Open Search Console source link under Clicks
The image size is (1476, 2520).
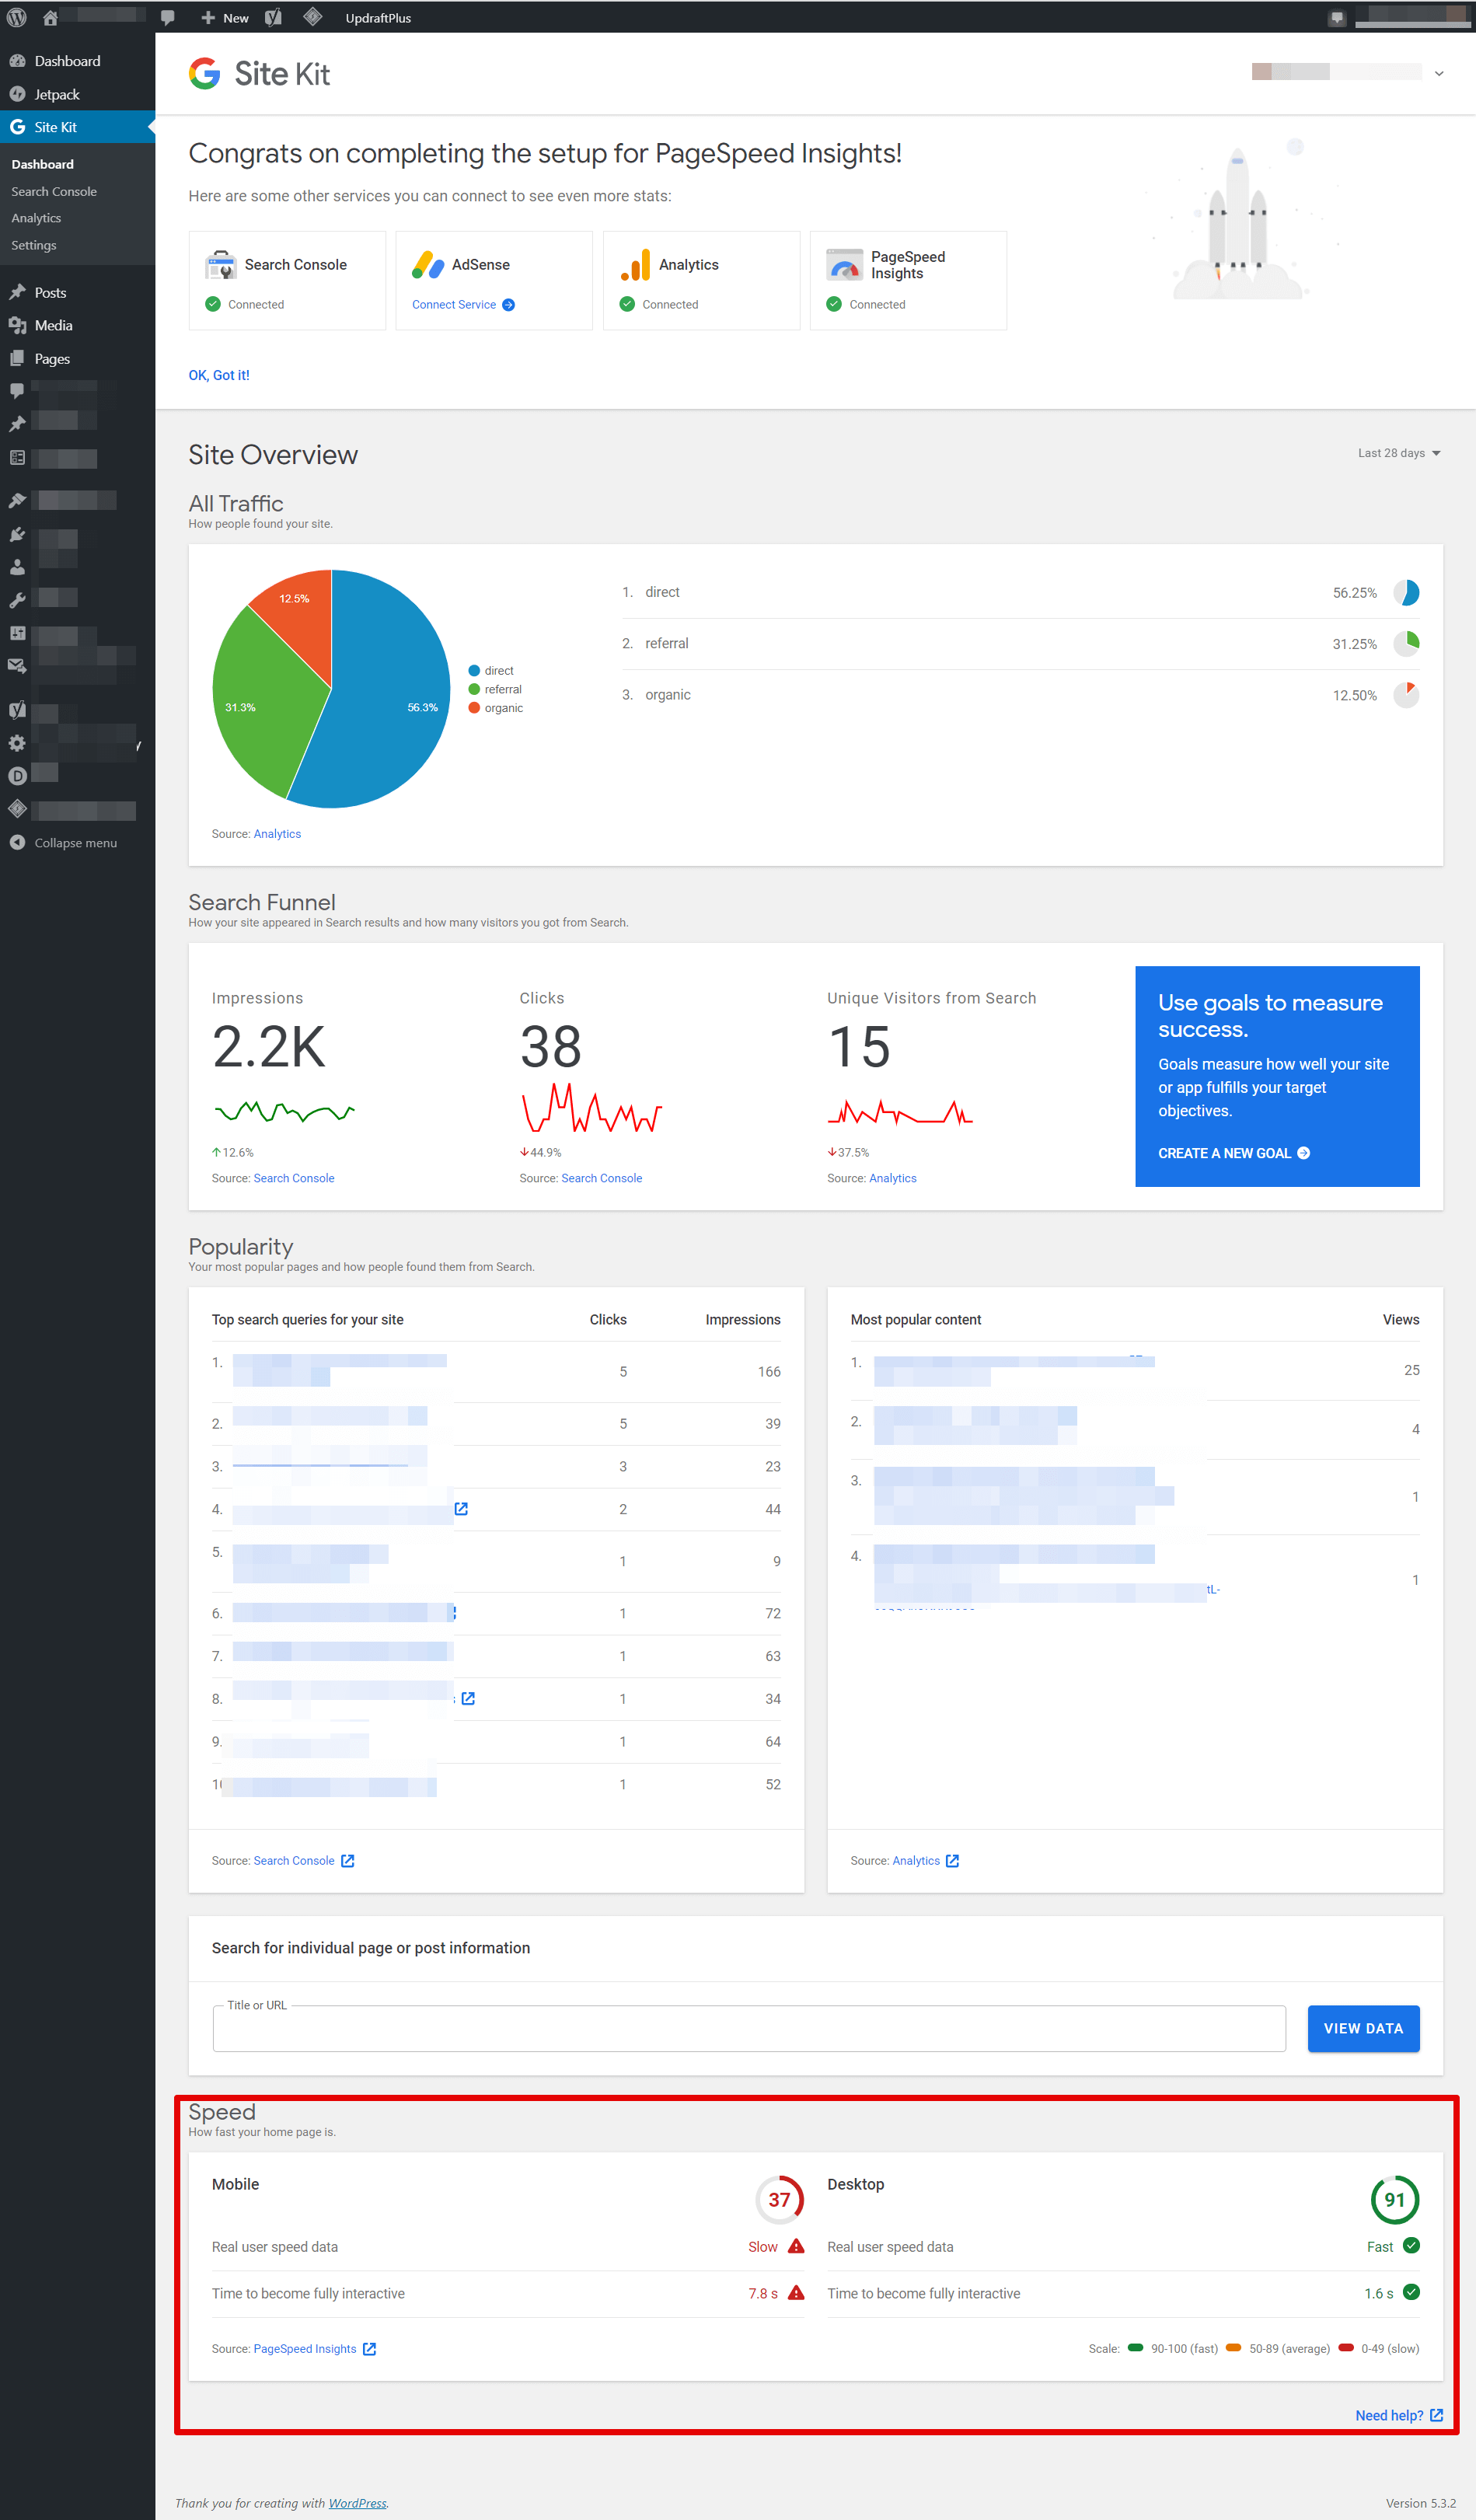(602, 1179)
